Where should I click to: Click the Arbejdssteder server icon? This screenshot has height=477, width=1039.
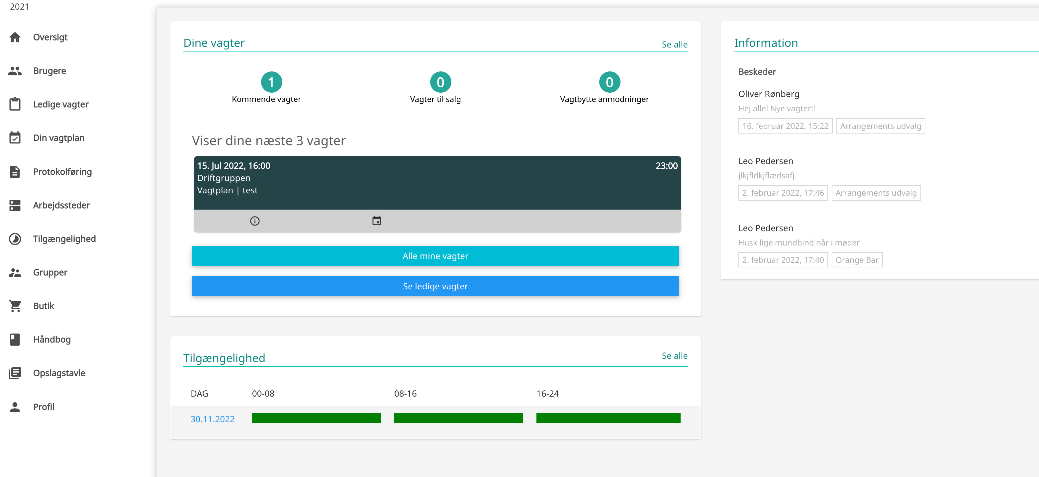coord(15,205)
